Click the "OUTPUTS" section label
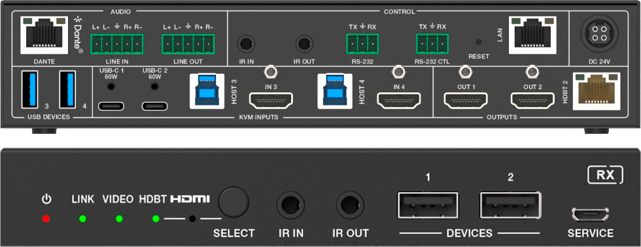The image size is (641, 247). (x=502, y=117)
